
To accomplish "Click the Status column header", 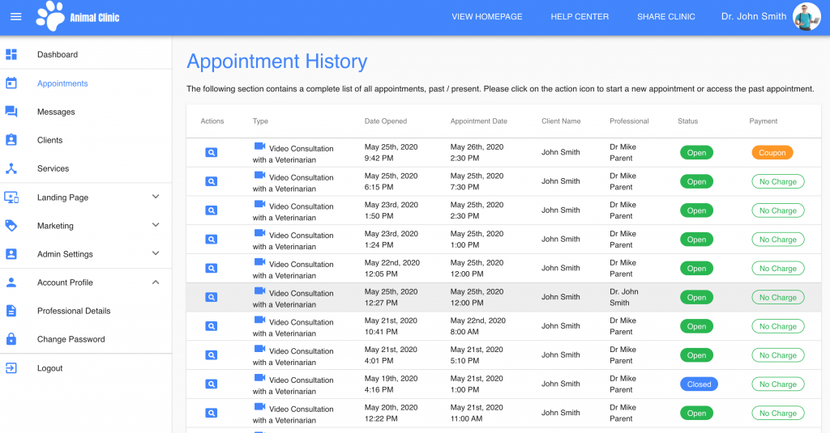I will click(687, 121).
